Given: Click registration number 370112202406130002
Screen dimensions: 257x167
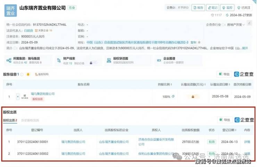Looking at the screenshot, I should coord(33,153).
